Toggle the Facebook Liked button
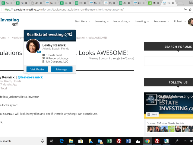Viewport: 193px width, 145px height. (153, 115)
